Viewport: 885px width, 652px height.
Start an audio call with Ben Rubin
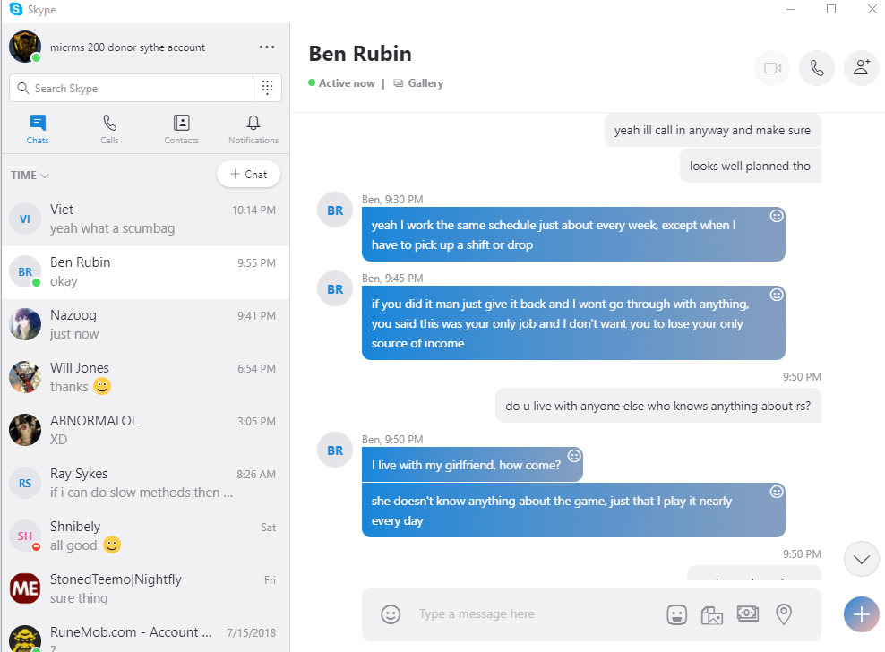coord(817,68)
